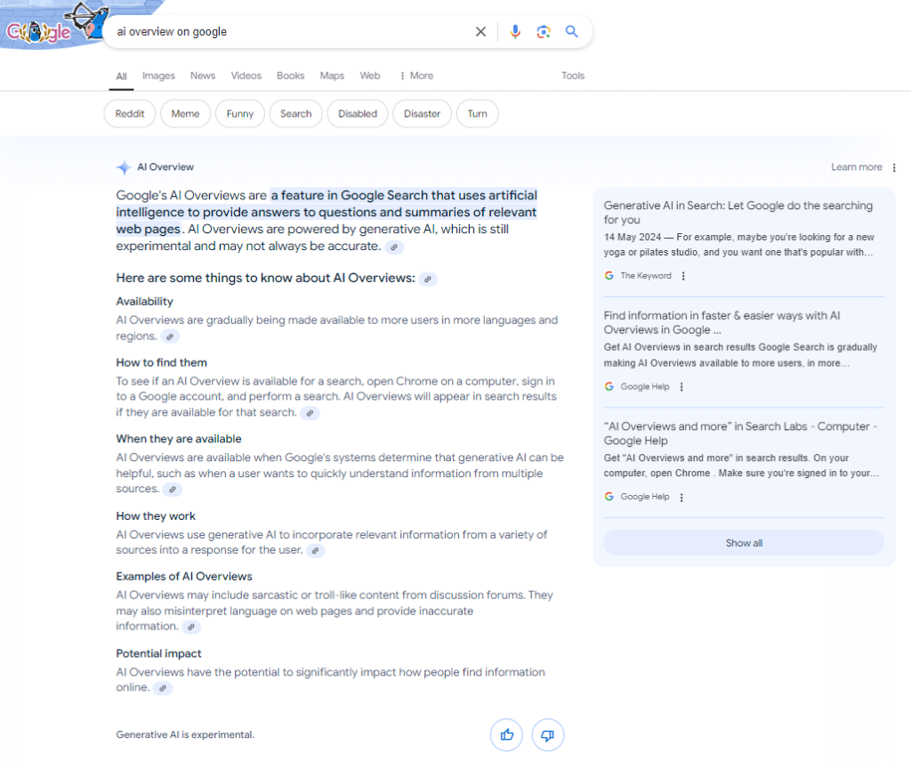
Task: Click the blue magnifier search icon
Action: (572, 31)
